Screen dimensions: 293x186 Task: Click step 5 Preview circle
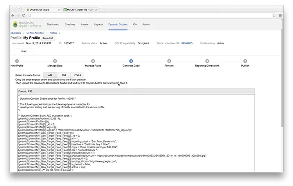(x=169, y=61)
